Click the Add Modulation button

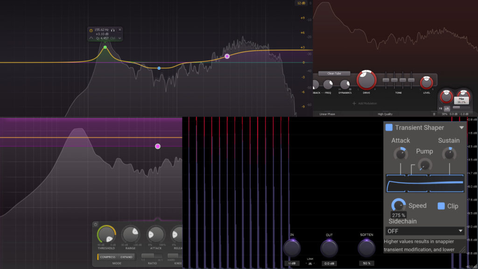[367, 103]
